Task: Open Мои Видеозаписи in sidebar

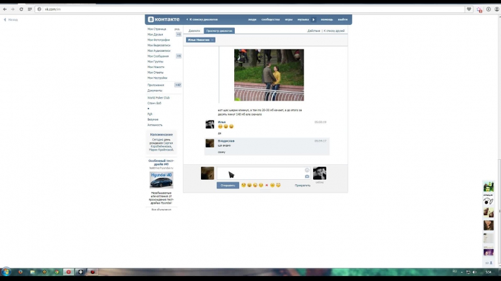Action: (159, 45)
